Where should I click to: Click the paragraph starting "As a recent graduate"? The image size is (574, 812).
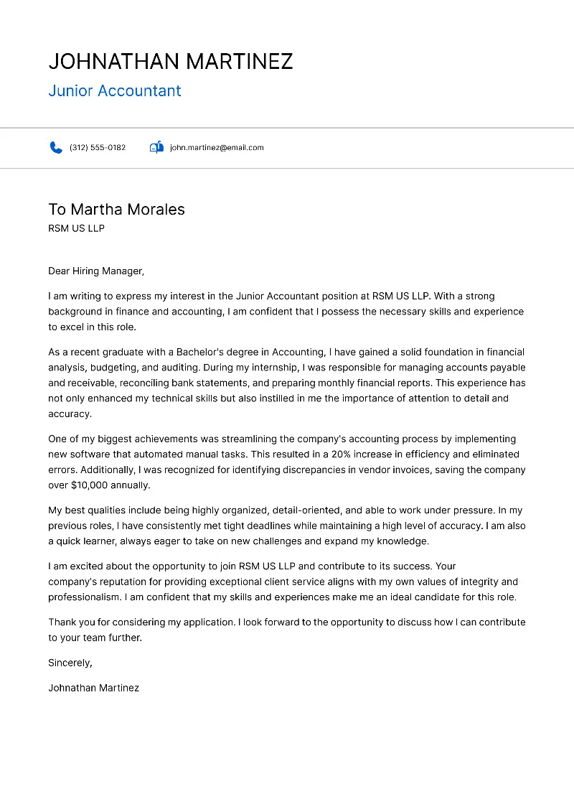[x=286, y=383]
